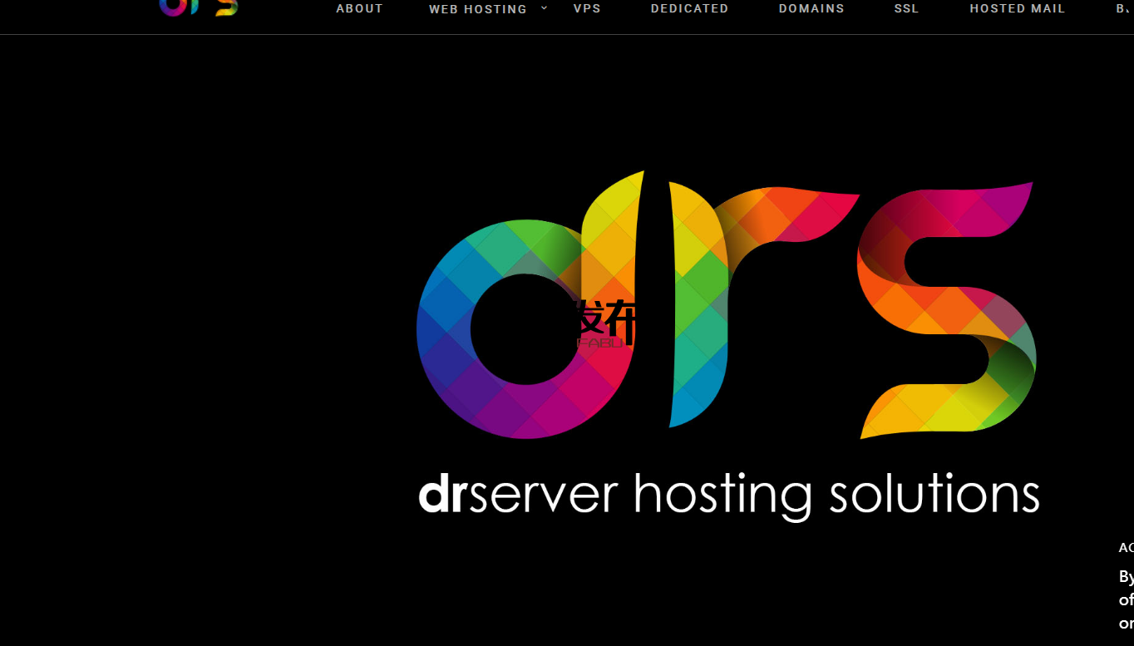The image size is (1134, 646).
Task: Open the DEDICATED servers link
Action: tap(689, 9)
